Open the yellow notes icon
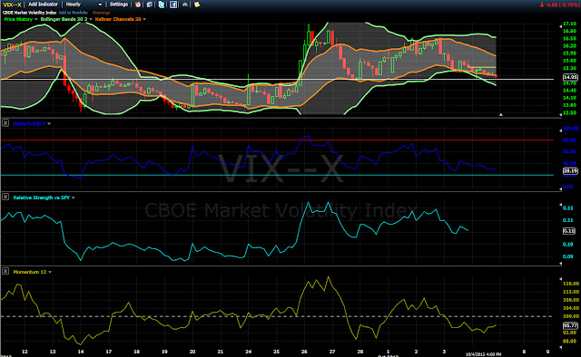This screenshot has height=357, width=581. coord(197,5)
